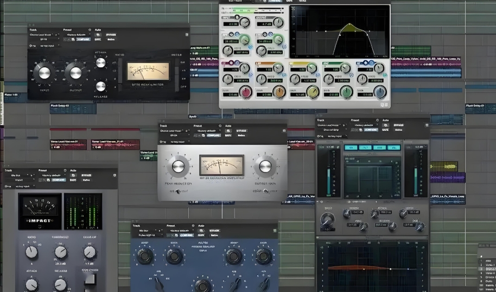Turn the first Boost knob on Pultec EQ
Viewport: 496px width, 292px height.
pyautogui.click(x=144, y=256)
